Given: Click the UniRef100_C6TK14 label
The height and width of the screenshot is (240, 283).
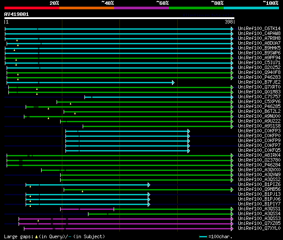Looking at the screenshot, I should point(259,28).
